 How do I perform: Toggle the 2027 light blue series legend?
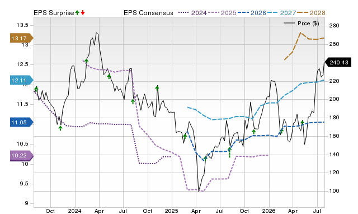(x=282, y=13)
